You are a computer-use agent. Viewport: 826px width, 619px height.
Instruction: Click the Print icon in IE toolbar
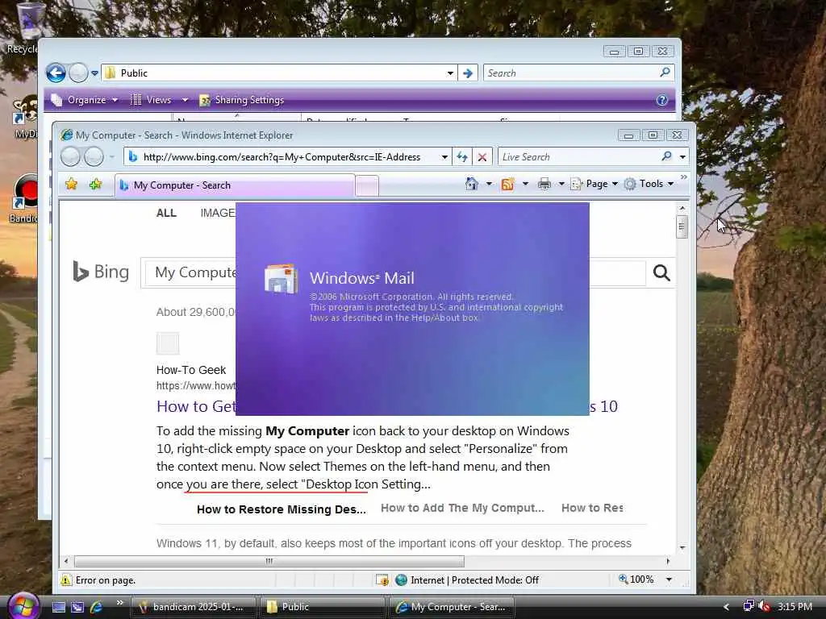(x=544, y=184)
